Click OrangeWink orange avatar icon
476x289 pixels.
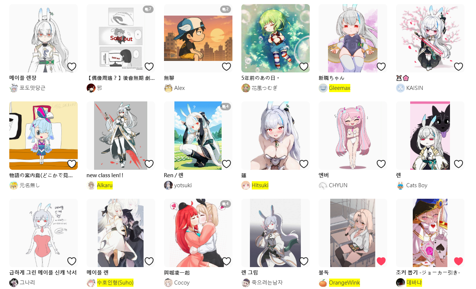(323, 283)
